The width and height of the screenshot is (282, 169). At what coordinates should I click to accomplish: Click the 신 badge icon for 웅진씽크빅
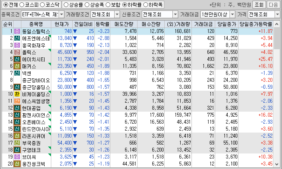(17, 164)
